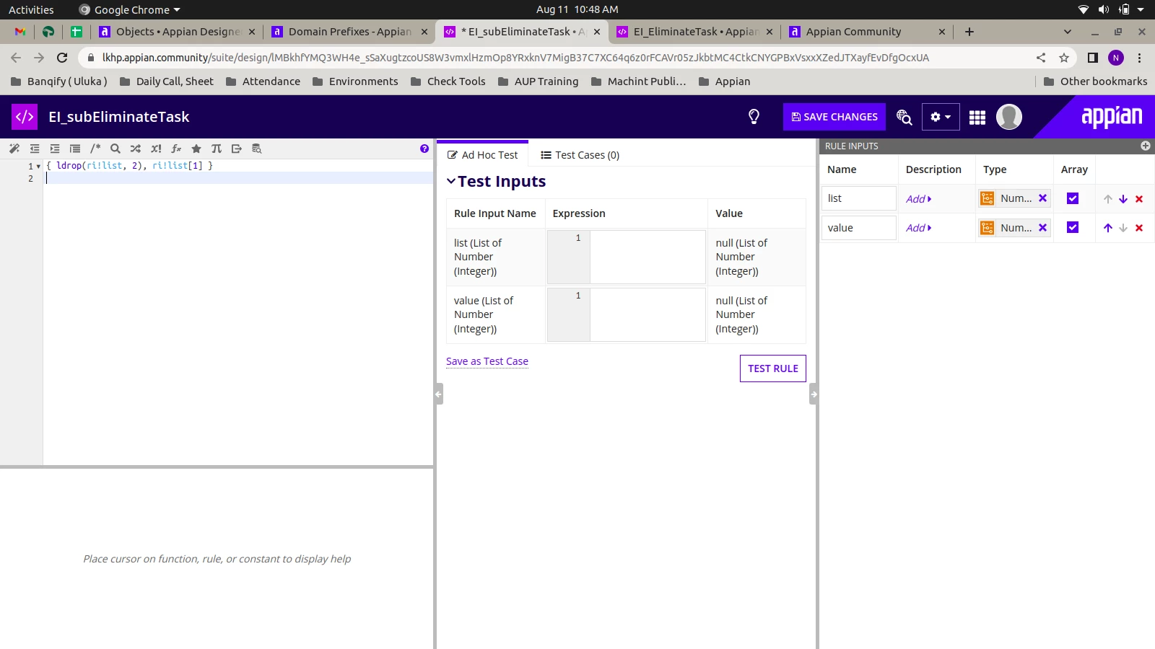The image size is (1155, 649).
Task: Switch to Domain Prefixes - Appian browser tab
Action: coord(350,32)
